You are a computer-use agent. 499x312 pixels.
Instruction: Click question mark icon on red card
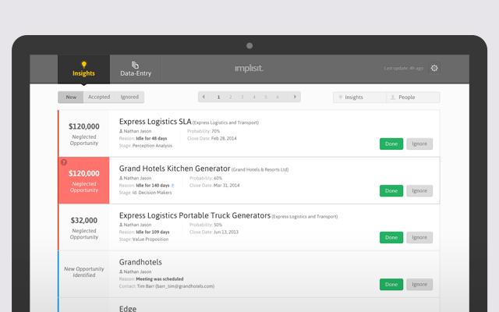tap(64, 162)
